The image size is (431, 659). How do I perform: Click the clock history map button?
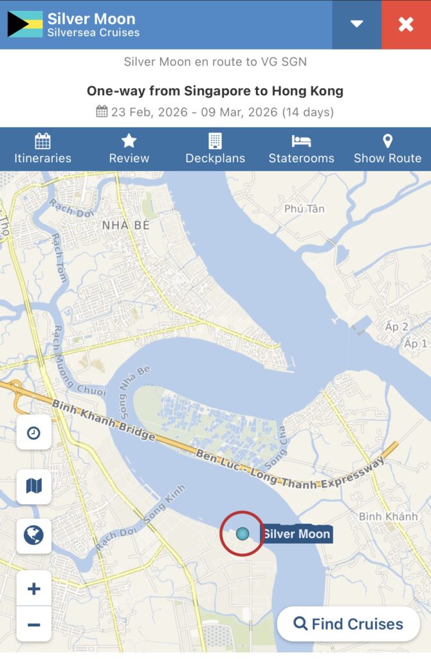[x=34, y=432]
